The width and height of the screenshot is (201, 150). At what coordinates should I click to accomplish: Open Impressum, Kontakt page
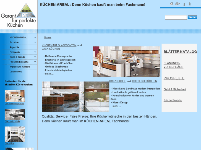pyautogui.click(x=19, y=67)
